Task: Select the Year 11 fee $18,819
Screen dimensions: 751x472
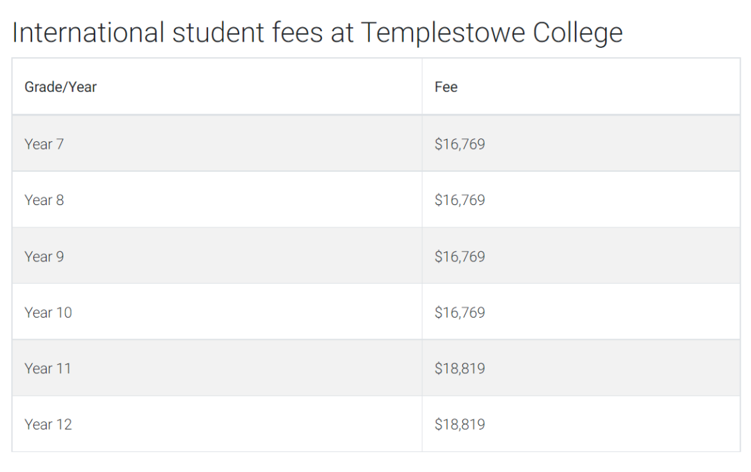Action: 460,368
